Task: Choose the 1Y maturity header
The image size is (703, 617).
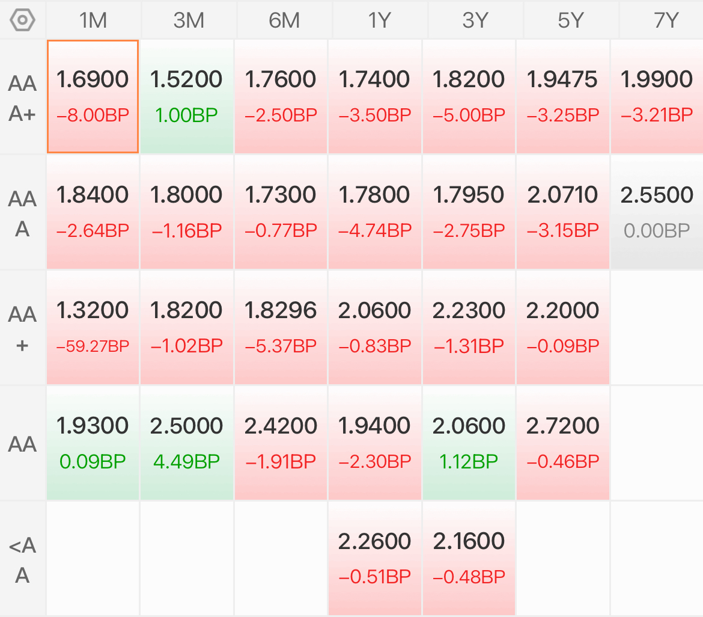Action: point(380,20)
